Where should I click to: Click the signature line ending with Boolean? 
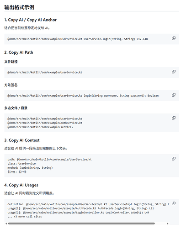click(83, 96)
